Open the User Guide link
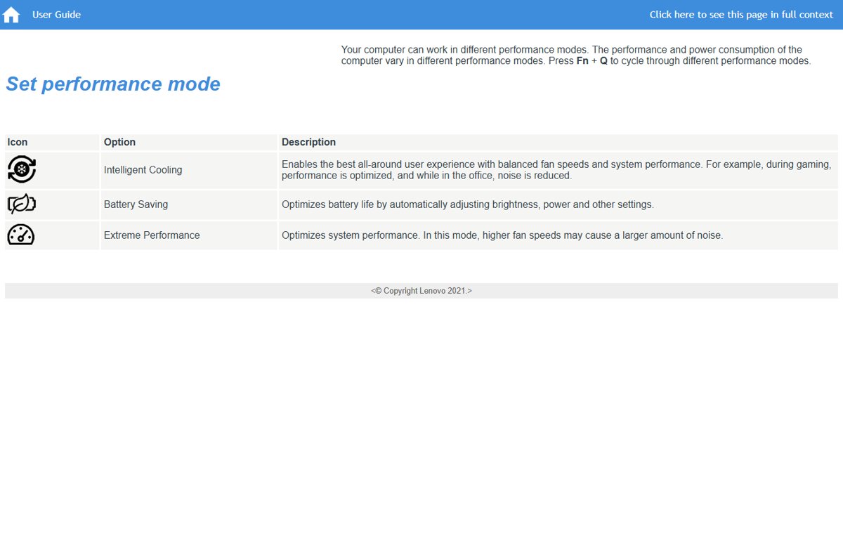Viewport: 843px width, 555px height. [56, 15]
